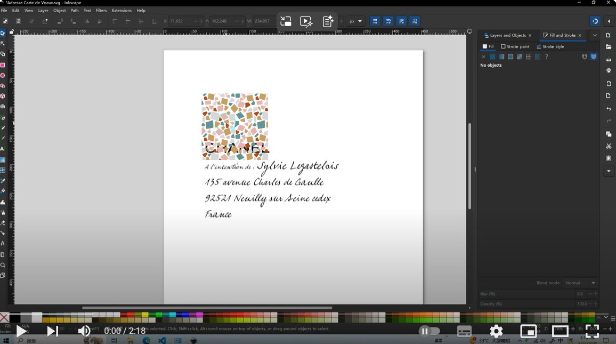Switch to Stroke paint tab
Image resolution: width=616 pixels, height=344 pixels.
[x=515, y=46]
